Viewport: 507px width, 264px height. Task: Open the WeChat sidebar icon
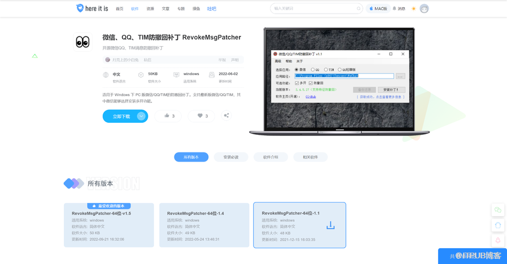click(x=498, y=210)
